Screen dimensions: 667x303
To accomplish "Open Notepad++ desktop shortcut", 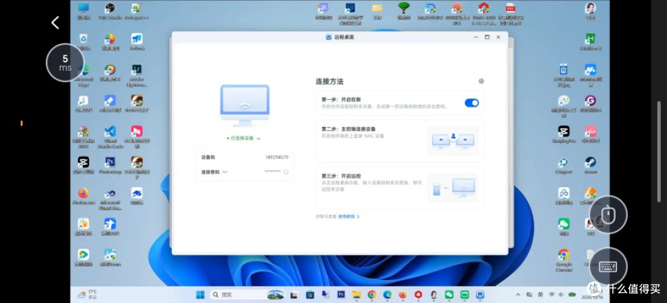I will click(136, 11).
